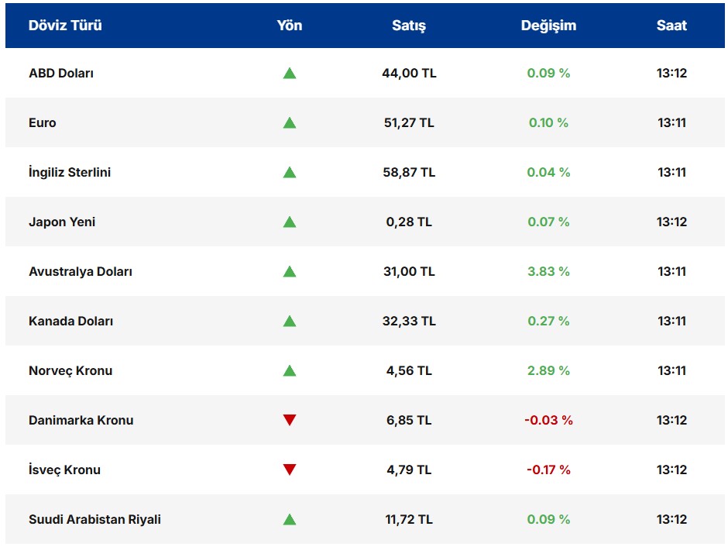Screen dimensions: 728x547
Task: Open the Euro currency name
Action: (43, 123)
